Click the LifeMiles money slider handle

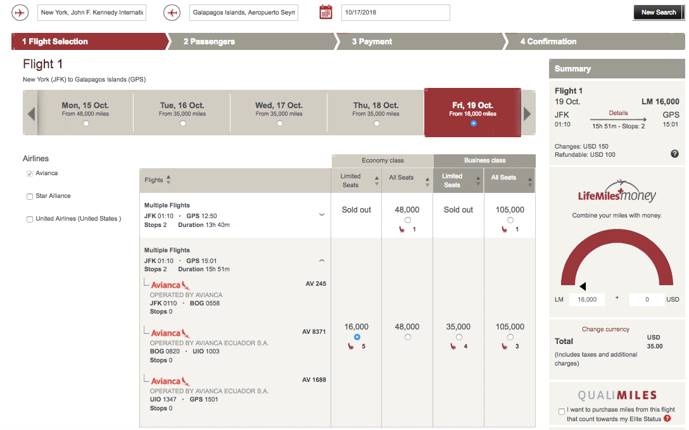coord(583,286)
